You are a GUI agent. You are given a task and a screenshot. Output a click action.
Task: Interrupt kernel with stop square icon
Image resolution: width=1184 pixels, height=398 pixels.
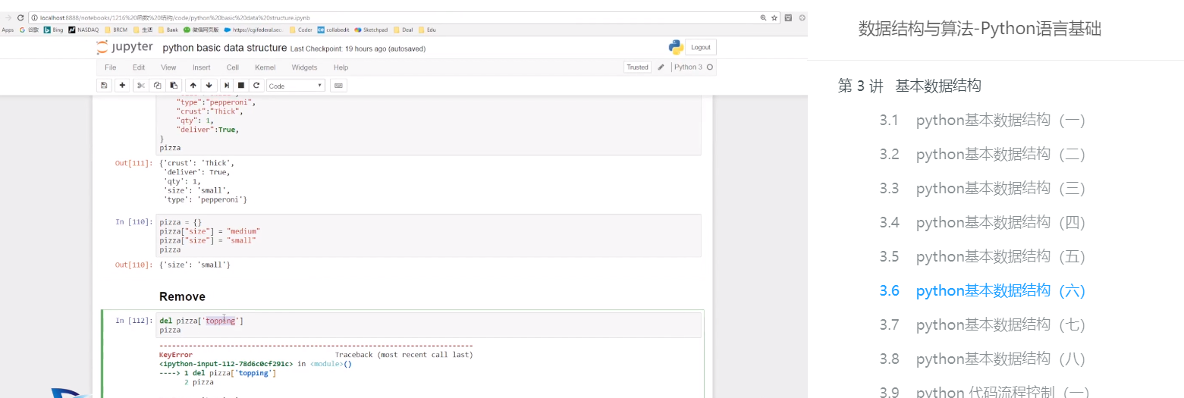coord(241,86)
